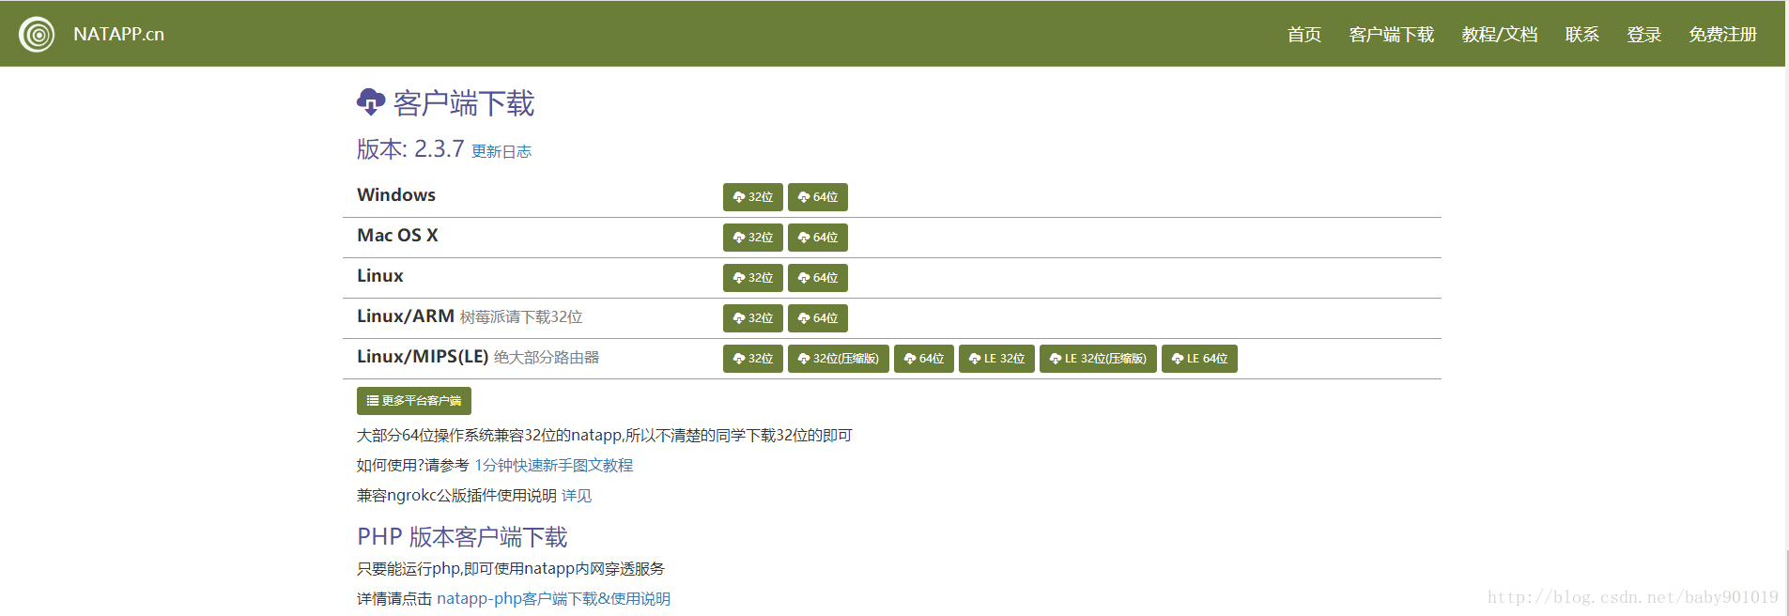
Task: Download Windows 32位 client
Action: 752,197
